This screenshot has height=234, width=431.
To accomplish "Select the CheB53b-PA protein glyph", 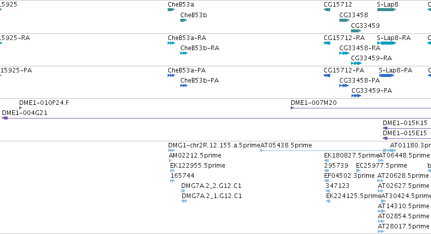I will (x=184, y=86).
